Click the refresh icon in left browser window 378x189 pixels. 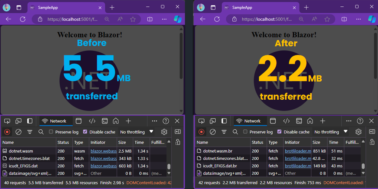pos(23,19)
